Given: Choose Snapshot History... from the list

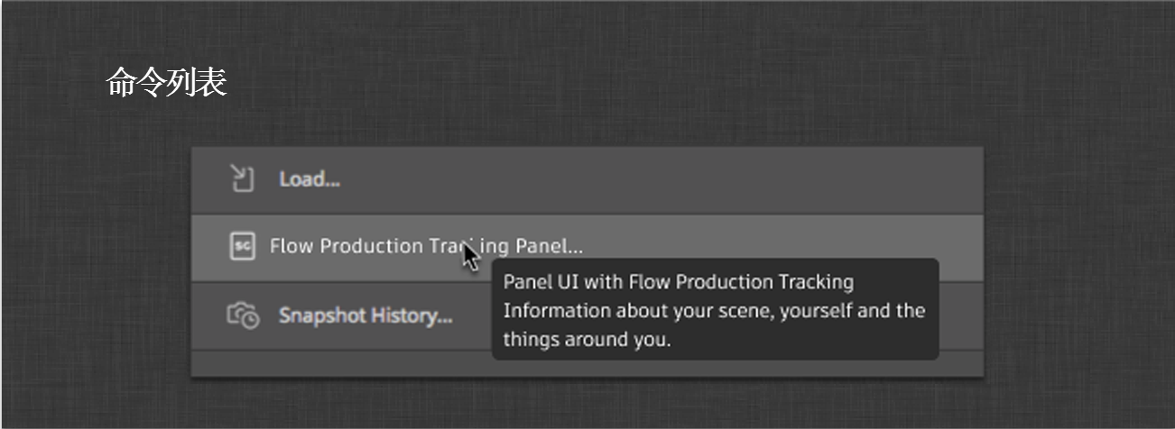Looking at the screenshot, I should tap(365, 315).
